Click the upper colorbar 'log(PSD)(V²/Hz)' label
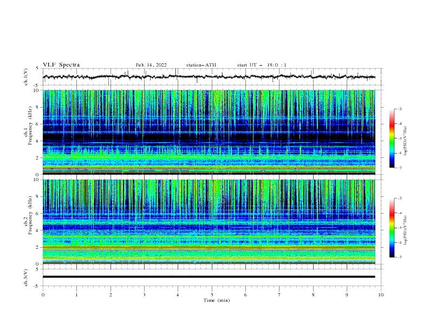This screenshot has height=331, width=429. tap(406, 141)
